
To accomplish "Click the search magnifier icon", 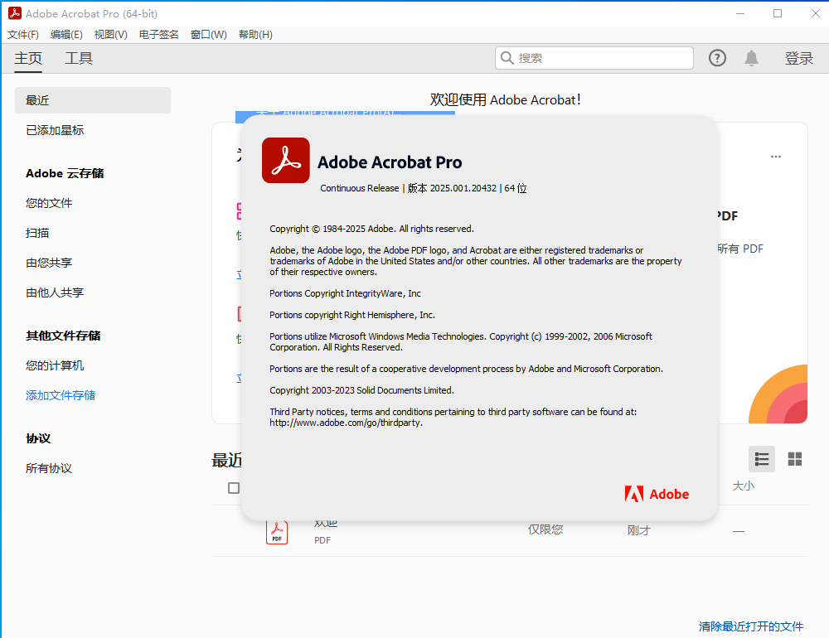I will point(507,58).
